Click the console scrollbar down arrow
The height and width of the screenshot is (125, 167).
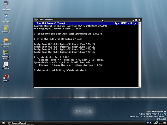(140, 86)
